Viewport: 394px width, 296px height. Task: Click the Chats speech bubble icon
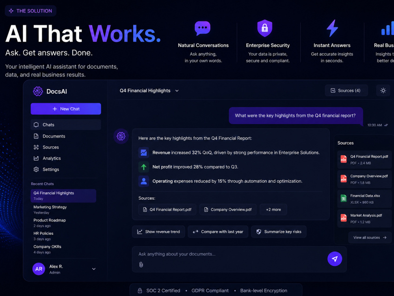[x=36, y=125]
